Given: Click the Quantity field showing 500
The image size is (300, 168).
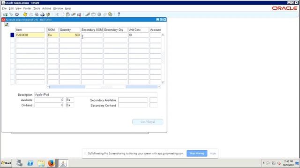Looking at the screenshot, I should pyautogui.click(x=70, y=35).
